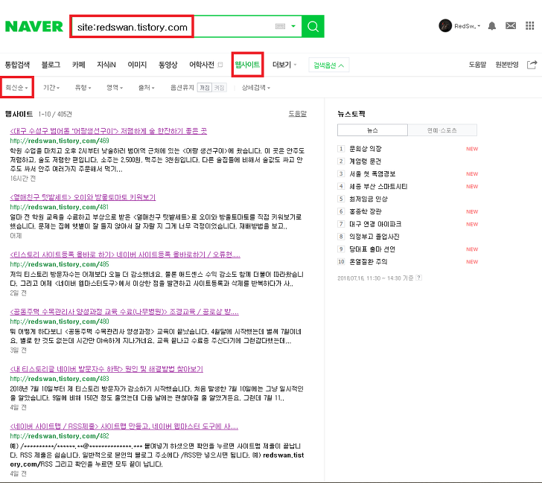
Task: Turn option retention off (꺼짐)
Action: (x=205, y=87)
